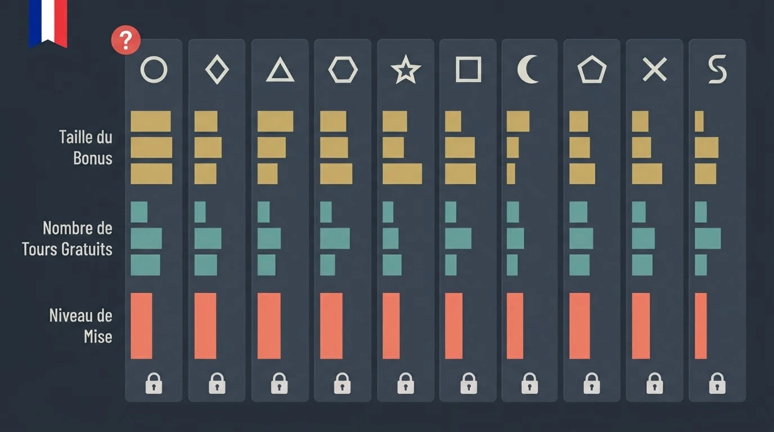Click the red stake bar in circle column

(141, 326)
